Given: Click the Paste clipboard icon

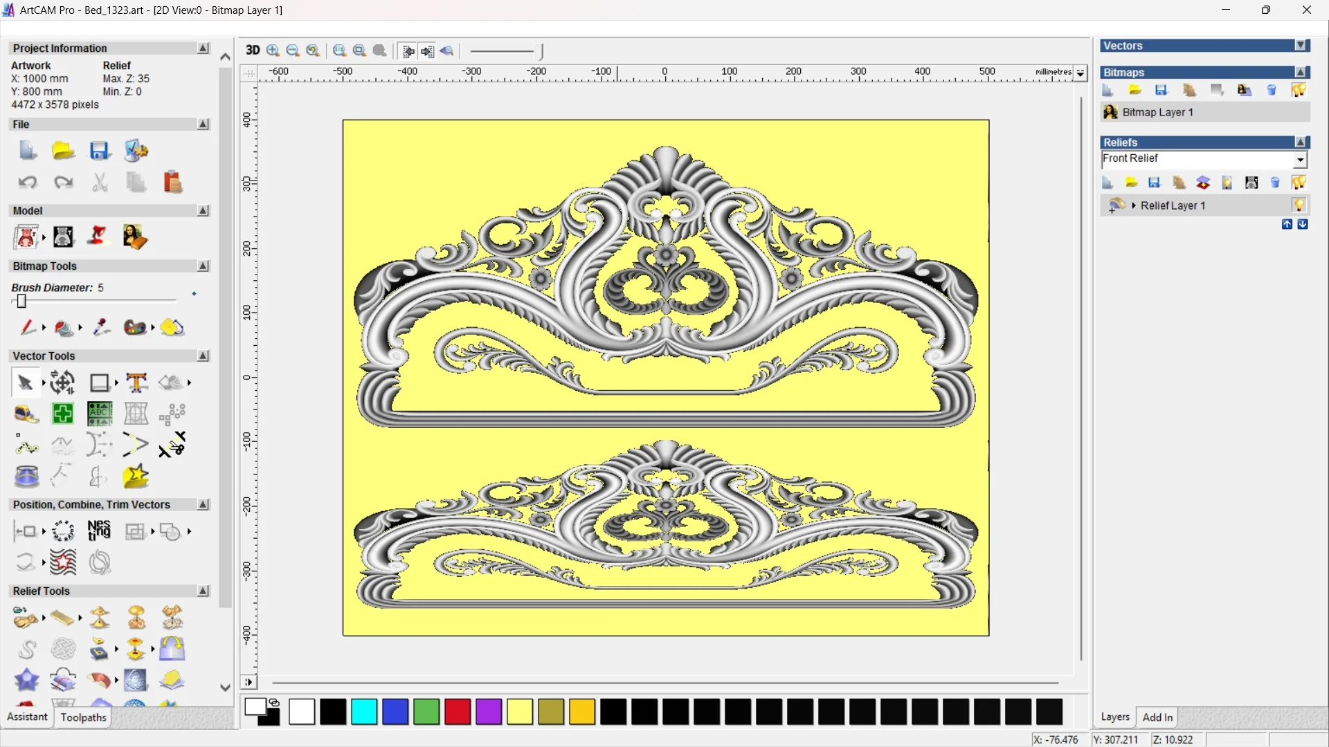Looking at the screenshot, I should point(172,183).
